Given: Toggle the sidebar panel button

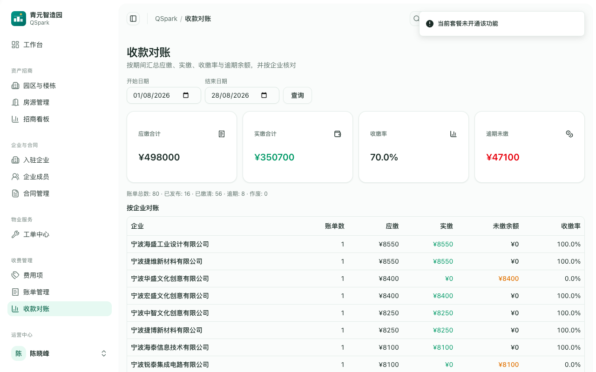Looking at the screenshot, I should [133, 19].
